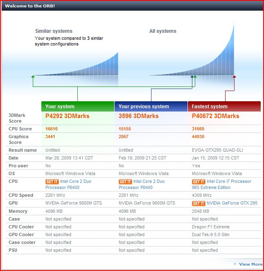Click the PSU row label
Viewport: 264px width, 271px height.
[13, 250]
